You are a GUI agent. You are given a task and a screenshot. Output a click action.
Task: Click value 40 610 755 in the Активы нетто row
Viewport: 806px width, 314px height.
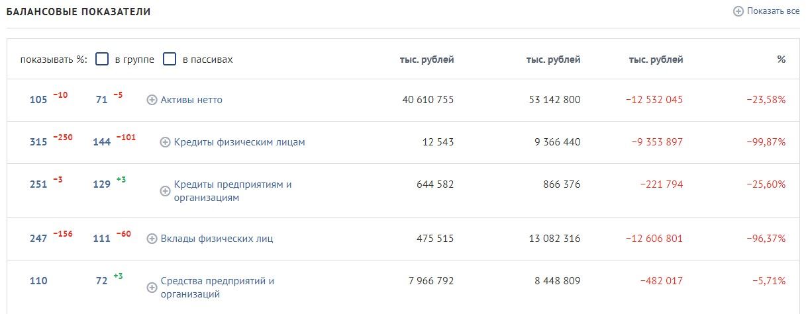pyautogui.click(x=428, y=100)
